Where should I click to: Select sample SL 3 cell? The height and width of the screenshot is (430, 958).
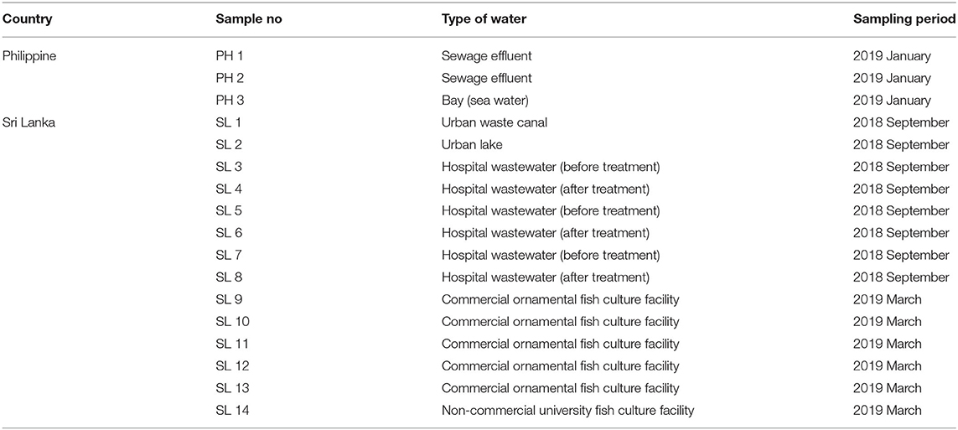229,167
